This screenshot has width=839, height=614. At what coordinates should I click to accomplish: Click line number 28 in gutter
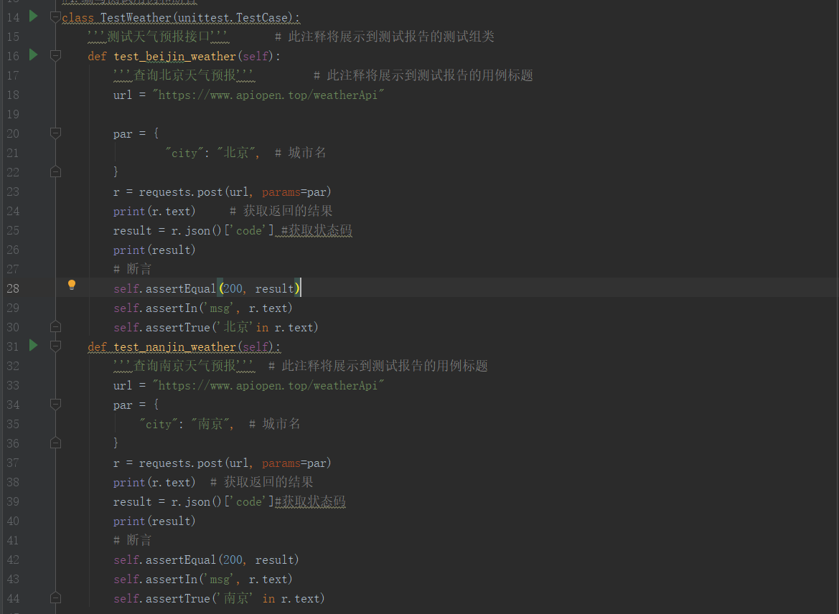[x=13, y=289]
